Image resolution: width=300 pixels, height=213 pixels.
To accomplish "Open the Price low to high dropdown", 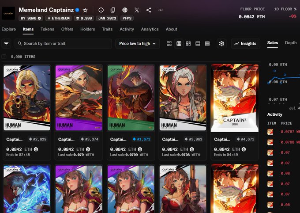I will tap(137, 43).
